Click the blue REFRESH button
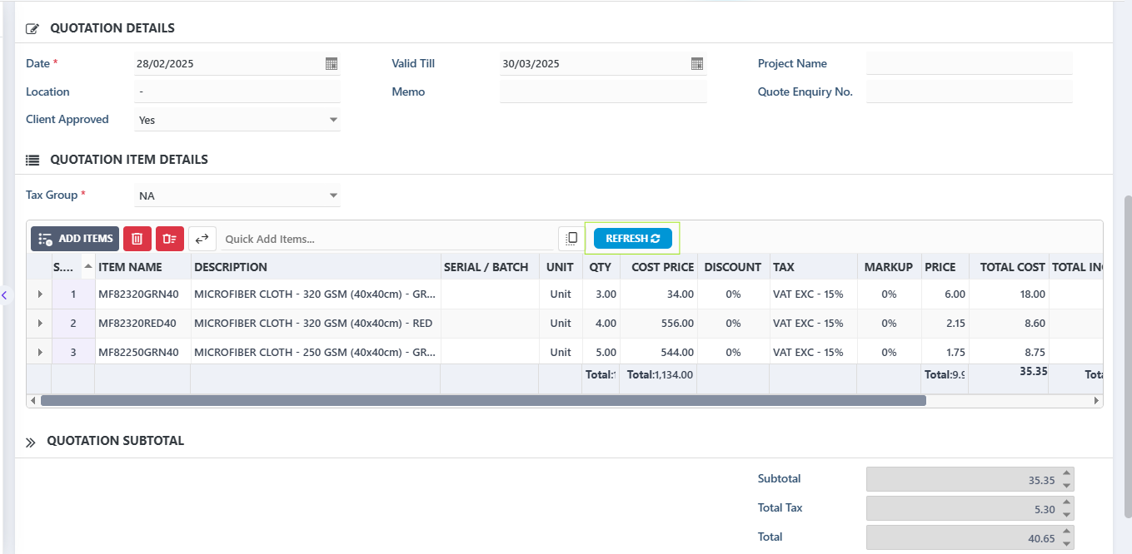Screen dimensions: 1132x554 pyautogui.click(x=632, y=239)
